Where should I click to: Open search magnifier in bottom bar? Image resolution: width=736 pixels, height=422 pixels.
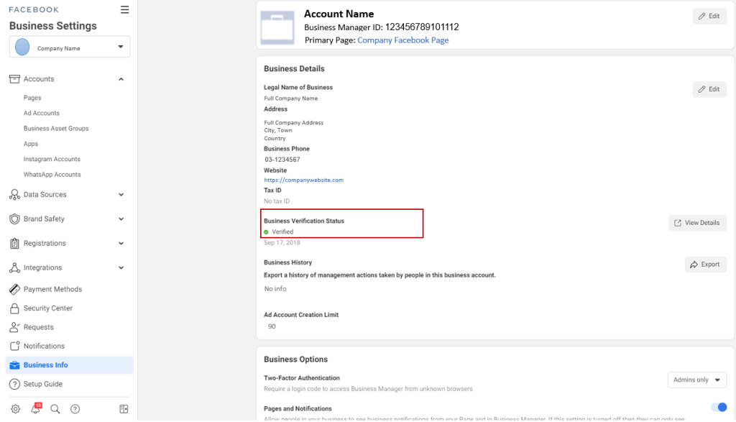coord(55,409)
